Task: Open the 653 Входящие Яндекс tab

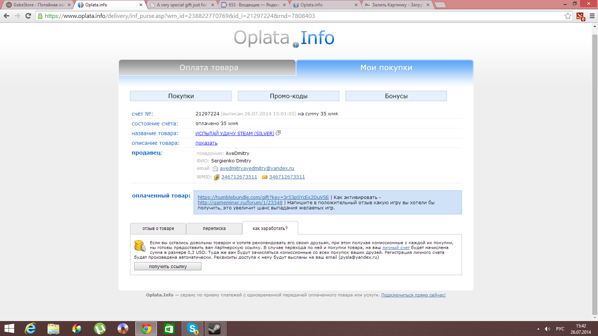Action: tap(253, 5)
